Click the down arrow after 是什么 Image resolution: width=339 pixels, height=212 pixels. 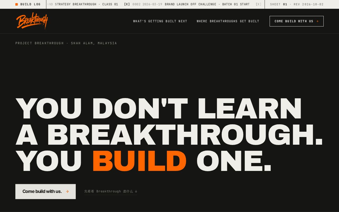[136, 191]
